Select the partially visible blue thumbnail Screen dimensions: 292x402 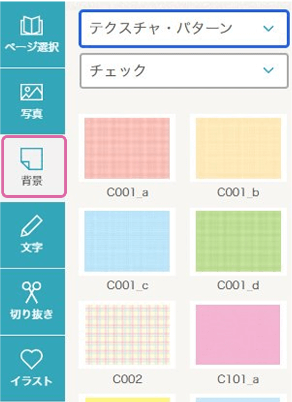click(x=237, y=400)
